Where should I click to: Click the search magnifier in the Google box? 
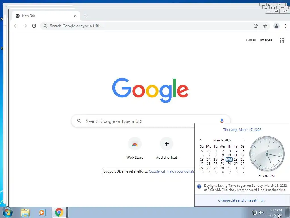point(79,121)
